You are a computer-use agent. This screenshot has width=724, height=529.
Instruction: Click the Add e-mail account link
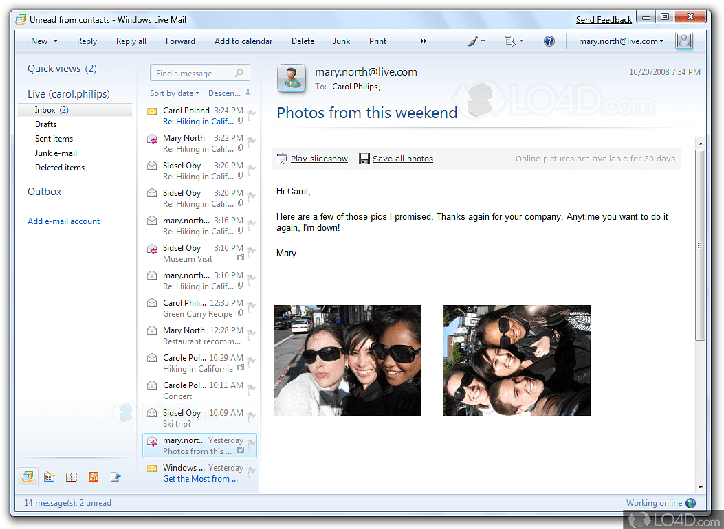(x=64, y=221)
